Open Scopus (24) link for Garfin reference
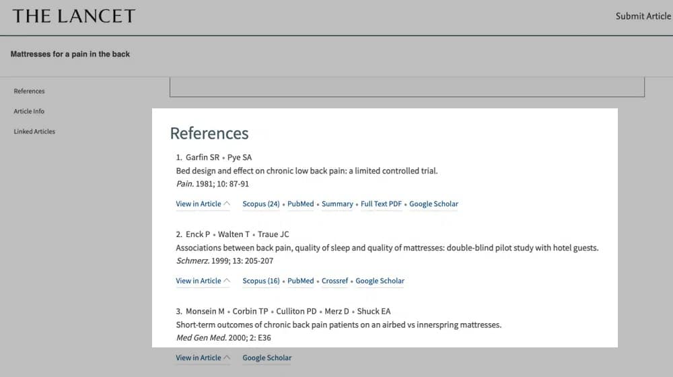Viewport: 673px width, 377px height. pos(261,204)
